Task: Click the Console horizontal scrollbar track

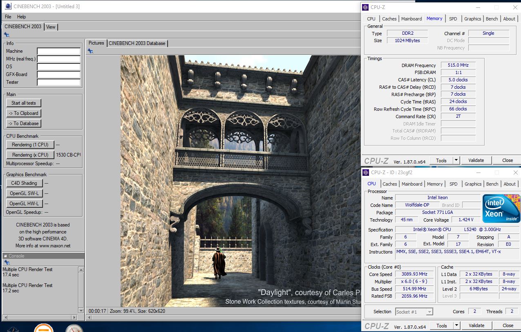Action: (x=40, y=317)
